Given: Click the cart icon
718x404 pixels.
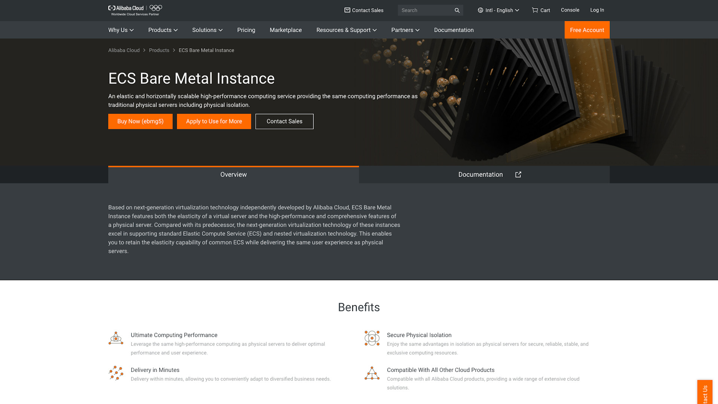Looking at the screenshot, I should (x=534, y=10).
